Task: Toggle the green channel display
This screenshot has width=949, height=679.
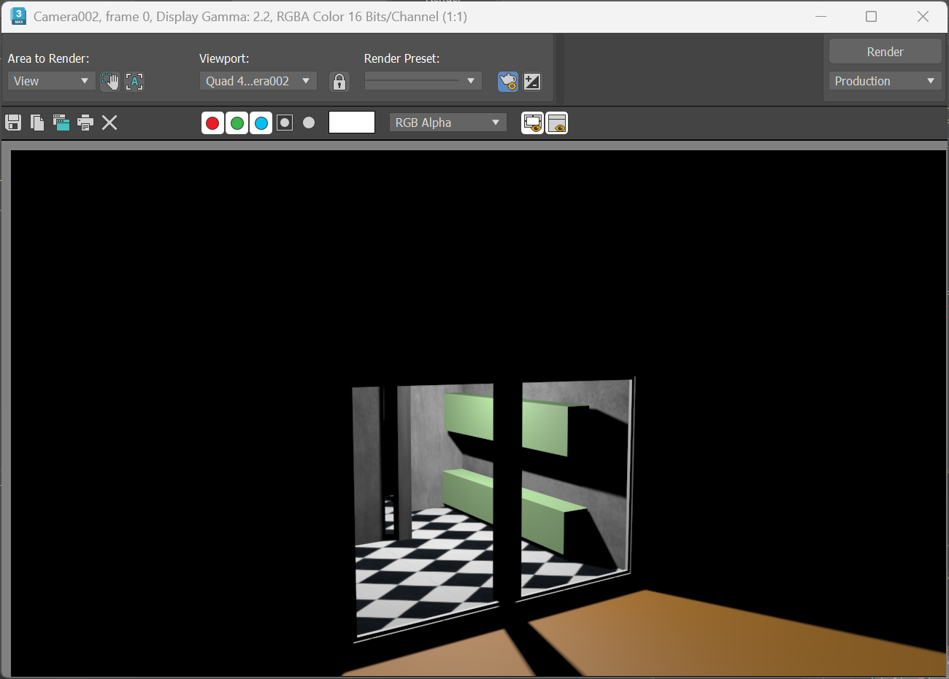Action: coord(237,123)
